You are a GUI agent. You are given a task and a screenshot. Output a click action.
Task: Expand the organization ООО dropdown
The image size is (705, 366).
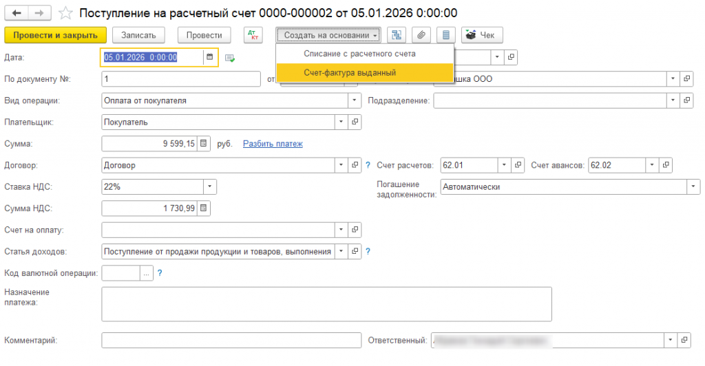673,79
